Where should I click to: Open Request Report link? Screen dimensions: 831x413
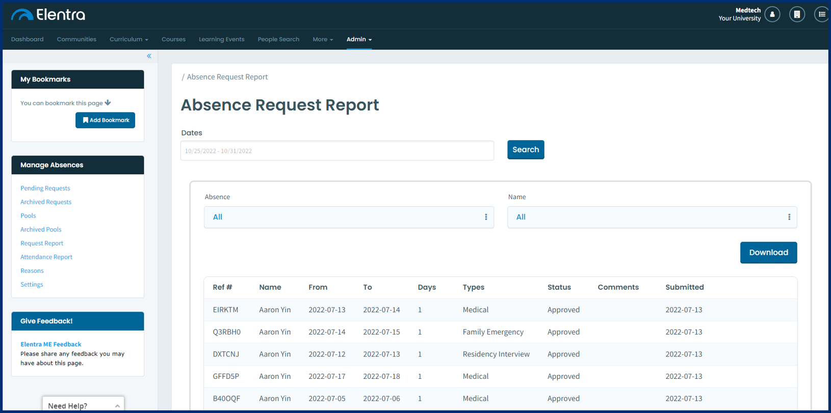42,243
